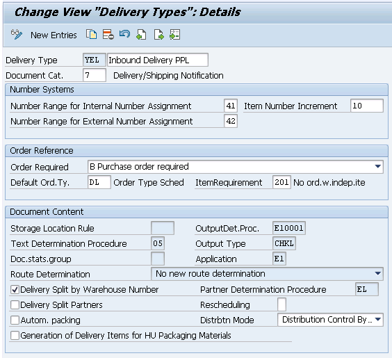Click the Copy As icon
The width and height of the screenshot is (392, 358).
92,35
